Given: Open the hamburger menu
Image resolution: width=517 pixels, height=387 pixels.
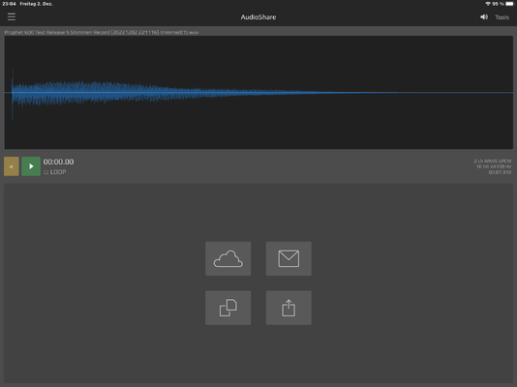Looking at the screenshot, I should (12, 16).
